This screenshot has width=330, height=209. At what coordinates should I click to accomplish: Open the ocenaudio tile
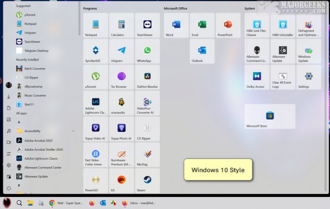pyautogui.click(x=121, y=103)
